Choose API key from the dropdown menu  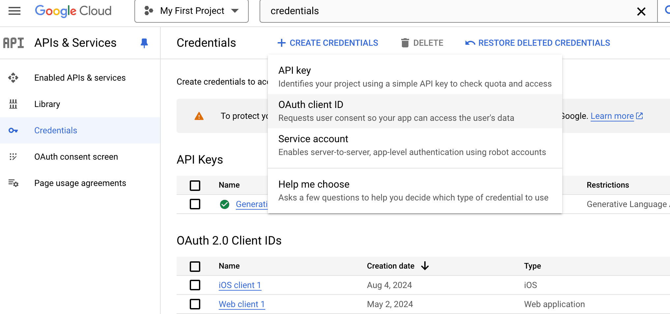[415, 77]
